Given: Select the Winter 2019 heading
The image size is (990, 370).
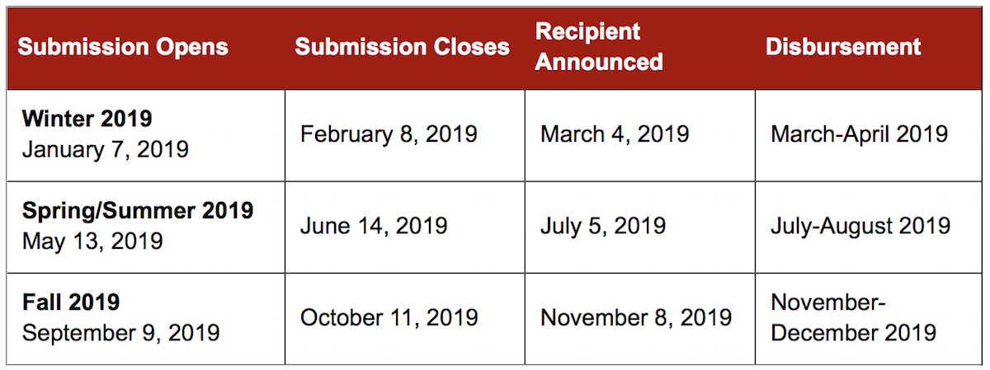Looking at the screenshot, I should point(87,119).
